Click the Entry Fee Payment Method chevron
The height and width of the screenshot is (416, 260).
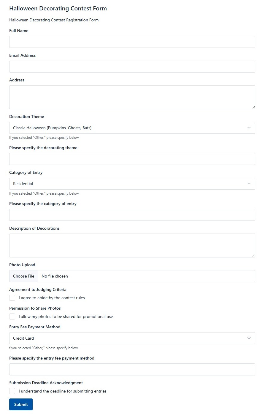coord(249,338)
